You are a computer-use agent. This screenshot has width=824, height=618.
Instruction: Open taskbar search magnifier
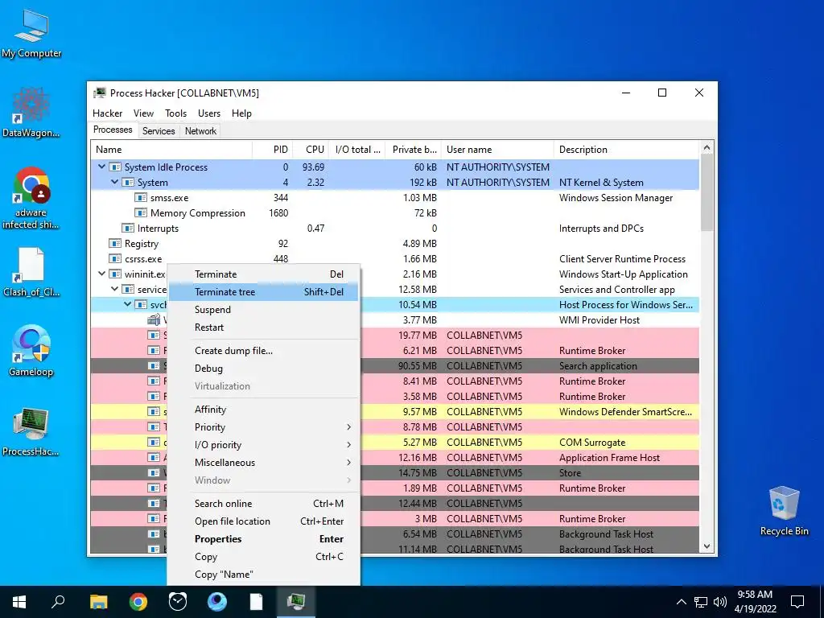58,602
